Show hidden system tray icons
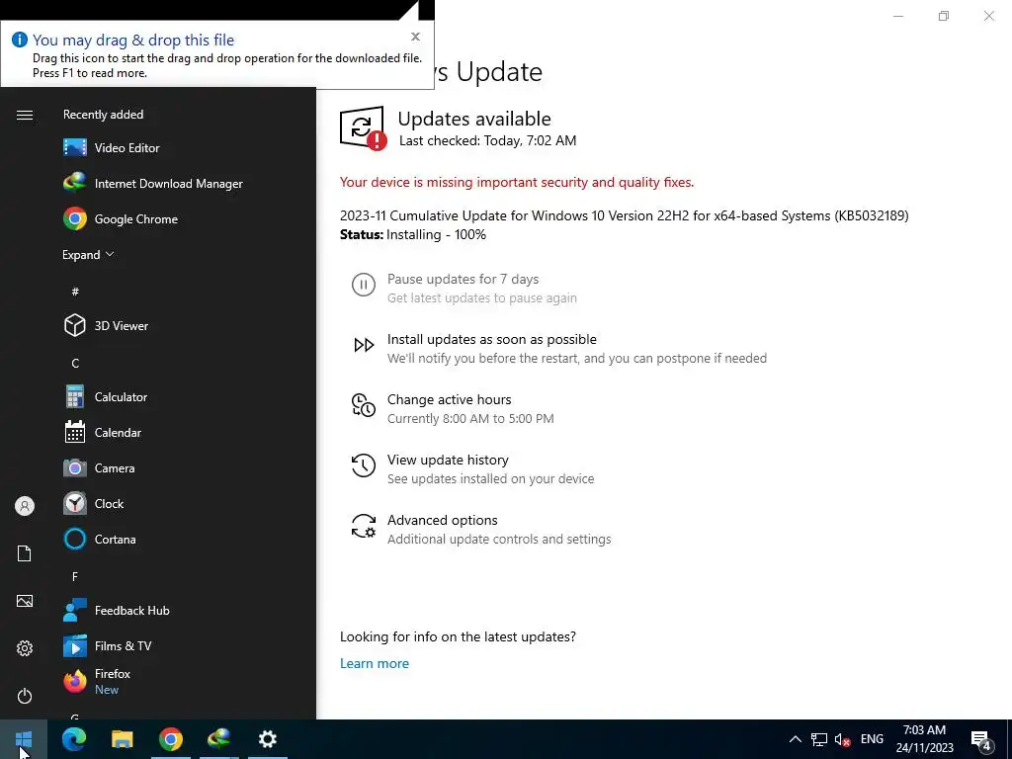Image resolution: width=1012 pixels, height=759 pixels. 796,739
